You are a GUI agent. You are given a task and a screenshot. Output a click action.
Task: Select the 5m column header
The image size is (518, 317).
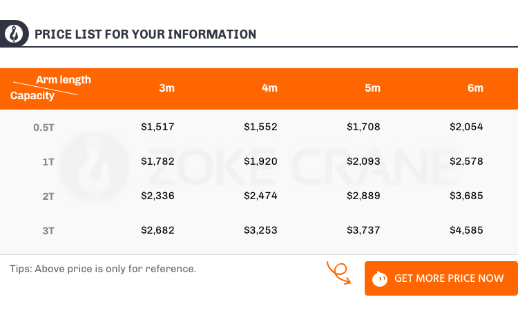coord(373,88)
